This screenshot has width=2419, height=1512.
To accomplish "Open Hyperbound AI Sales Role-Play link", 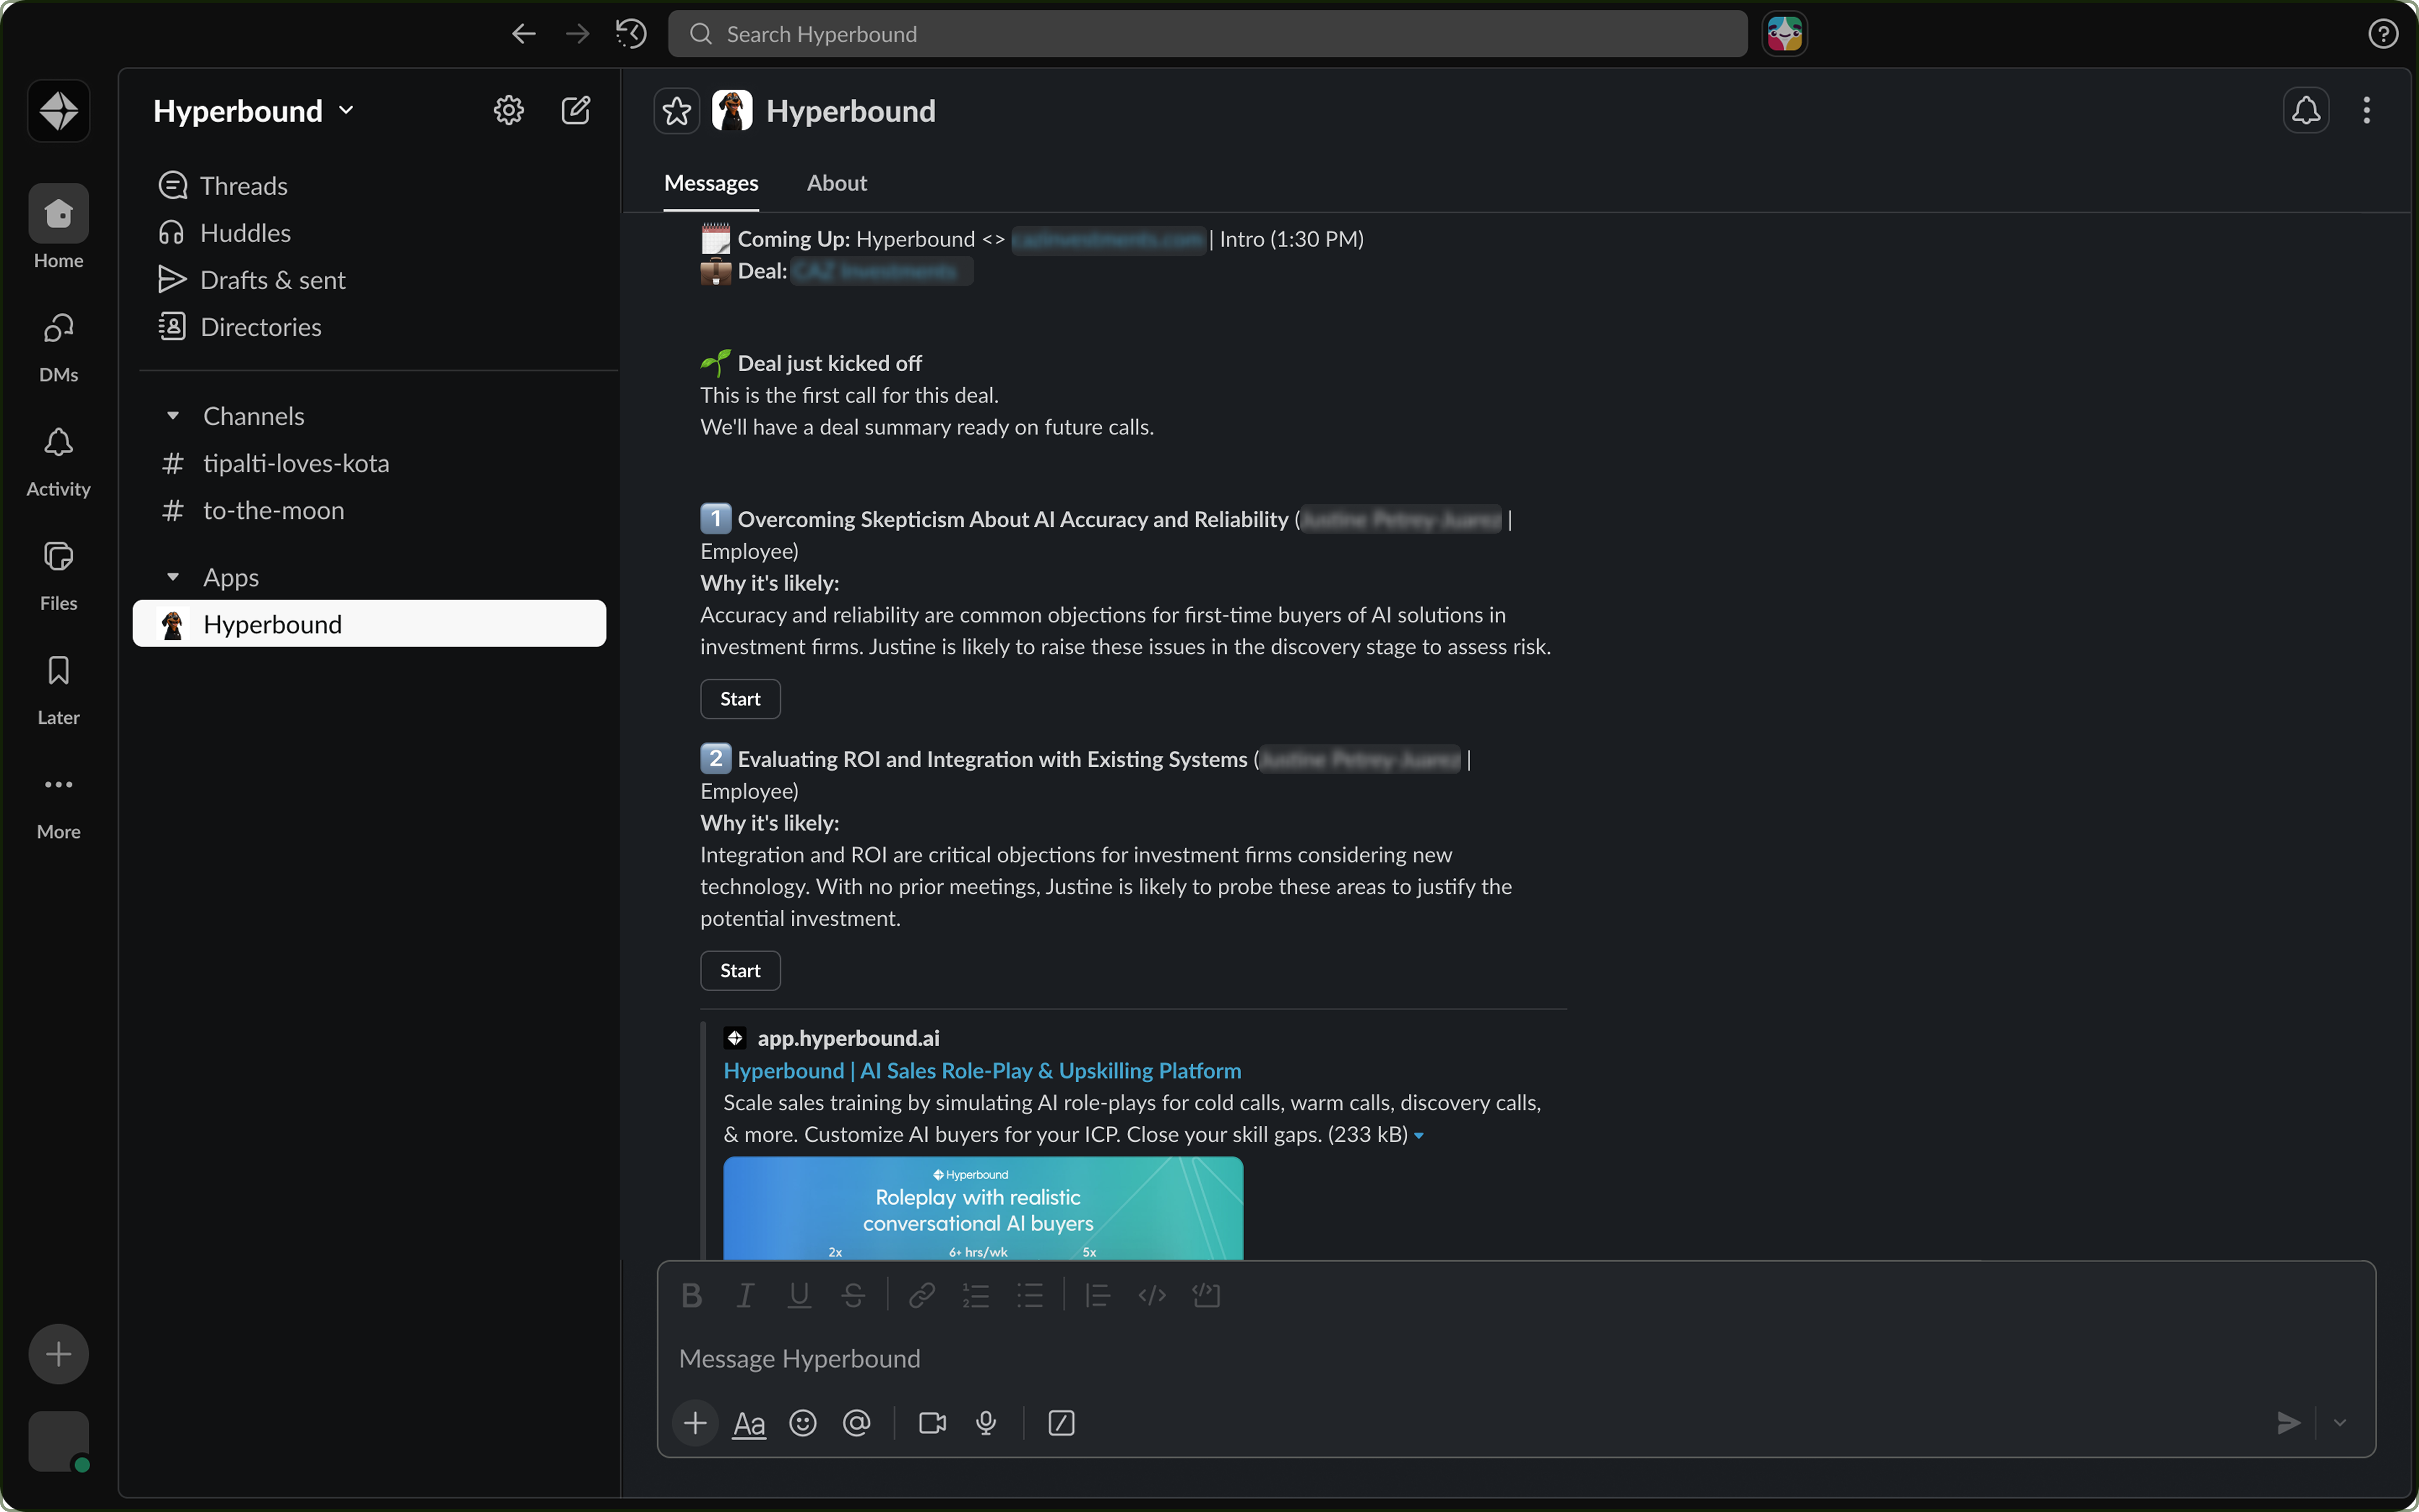I will point(982,1071).
